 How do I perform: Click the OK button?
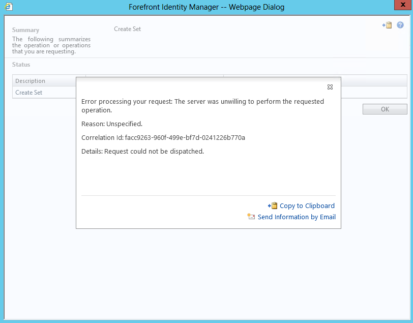click(385, 109)
